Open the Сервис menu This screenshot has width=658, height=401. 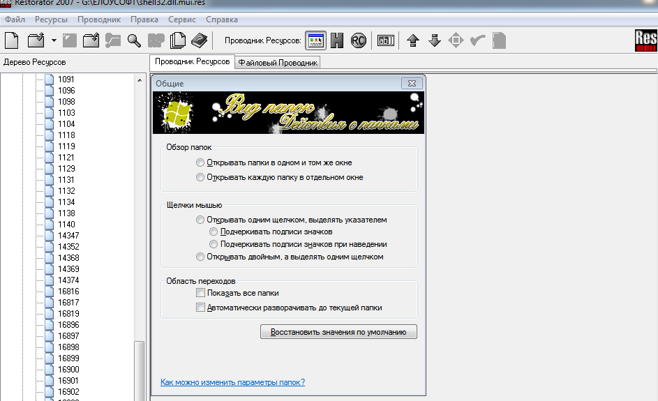coord(182,20)
